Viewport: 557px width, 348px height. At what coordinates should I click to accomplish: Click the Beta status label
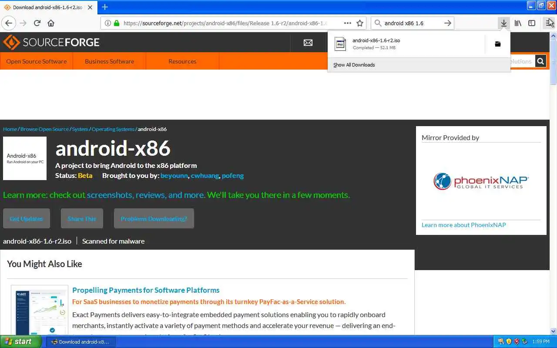tap(85, 176)
